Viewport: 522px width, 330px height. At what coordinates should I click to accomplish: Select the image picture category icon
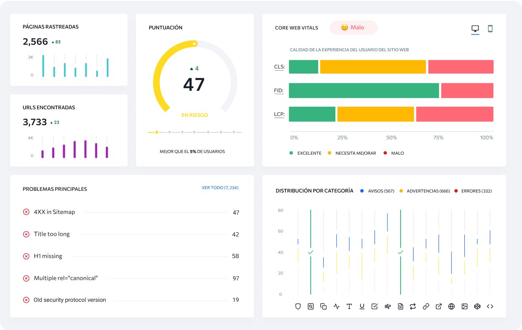pyautogui.click(x=464, y=306)
